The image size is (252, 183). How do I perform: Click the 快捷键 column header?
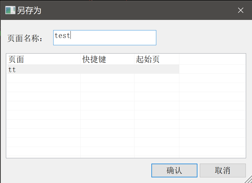click(x=107, y=59)
